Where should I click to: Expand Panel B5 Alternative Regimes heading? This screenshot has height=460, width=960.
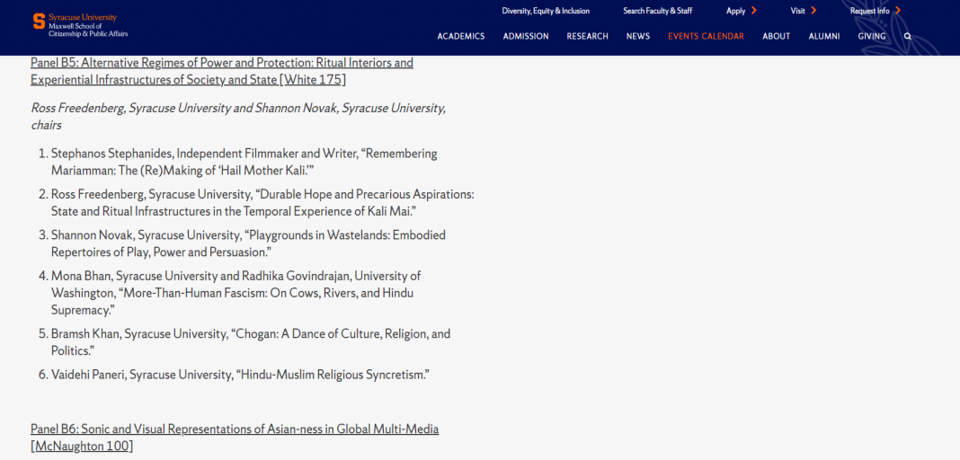click(x=222, y=71)
